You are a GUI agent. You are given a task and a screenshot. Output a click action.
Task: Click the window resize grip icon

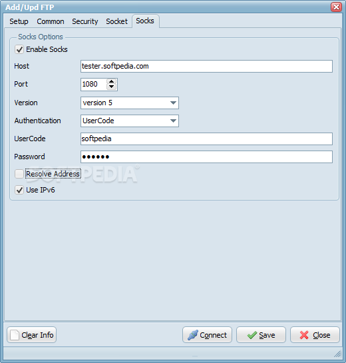click(x=337, y=354)
